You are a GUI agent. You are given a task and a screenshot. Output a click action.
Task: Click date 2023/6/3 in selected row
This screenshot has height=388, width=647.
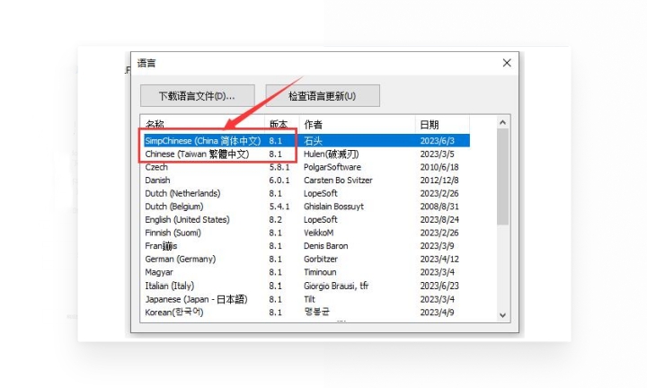click(x=437, y=141)
